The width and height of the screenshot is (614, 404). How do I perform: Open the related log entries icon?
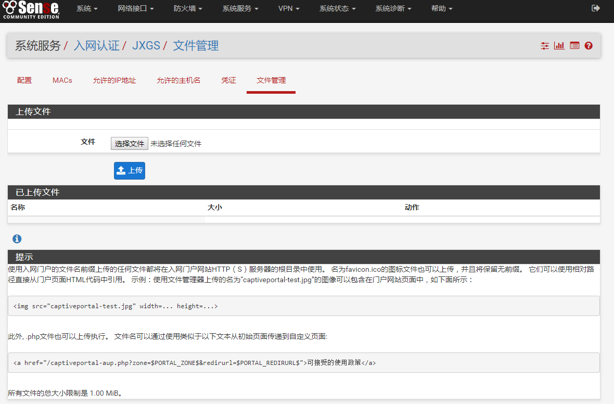click(574, 46)
